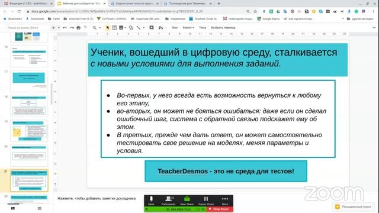This screenshot has width=379, height=213.
Task: Select slide 21 thumbnail
Action: pyautogui.click(x=29, y=180)
